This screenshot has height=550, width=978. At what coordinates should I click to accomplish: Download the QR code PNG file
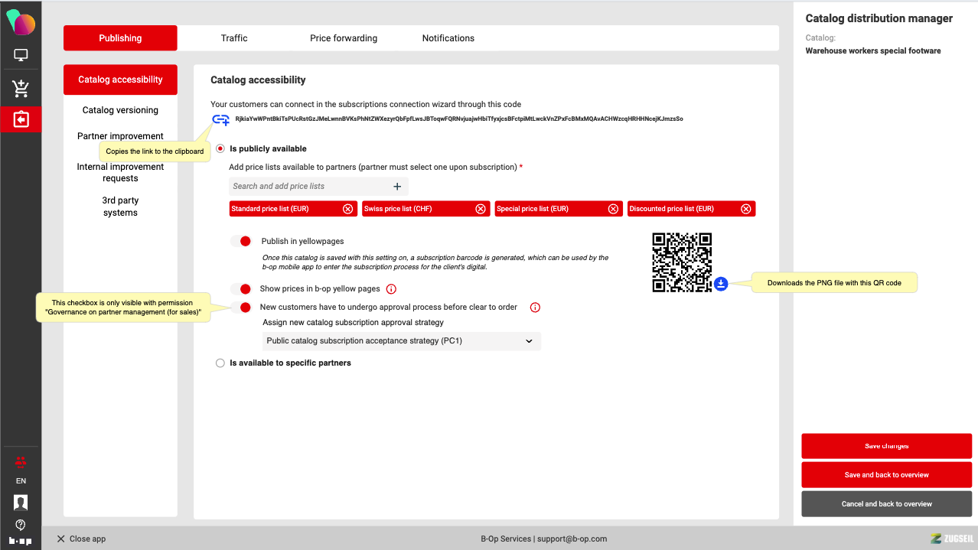[x=721, y=284]
